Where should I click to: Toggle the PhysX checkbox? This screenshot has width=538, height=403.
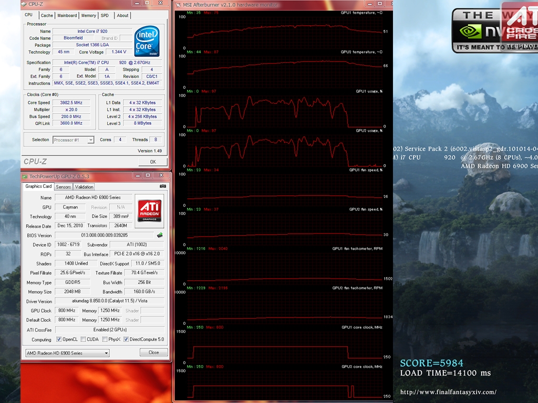click(x=105, y=340)
